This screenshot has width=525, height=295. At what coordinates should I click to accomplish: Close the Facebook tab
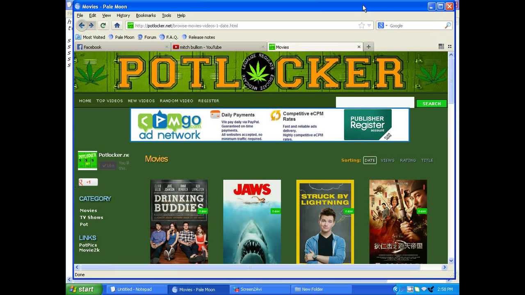[x=167, y=47]
